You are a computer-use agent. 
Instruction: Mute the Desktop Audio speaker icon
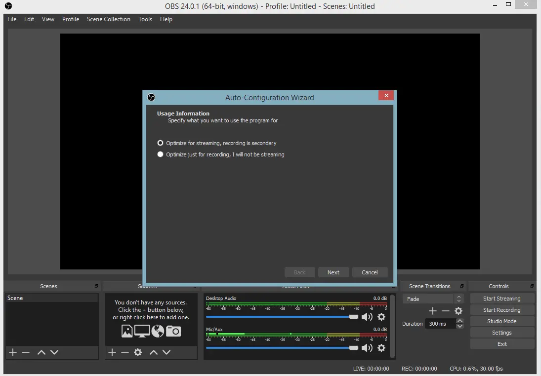pyautogui.click(x=367, y=317)
